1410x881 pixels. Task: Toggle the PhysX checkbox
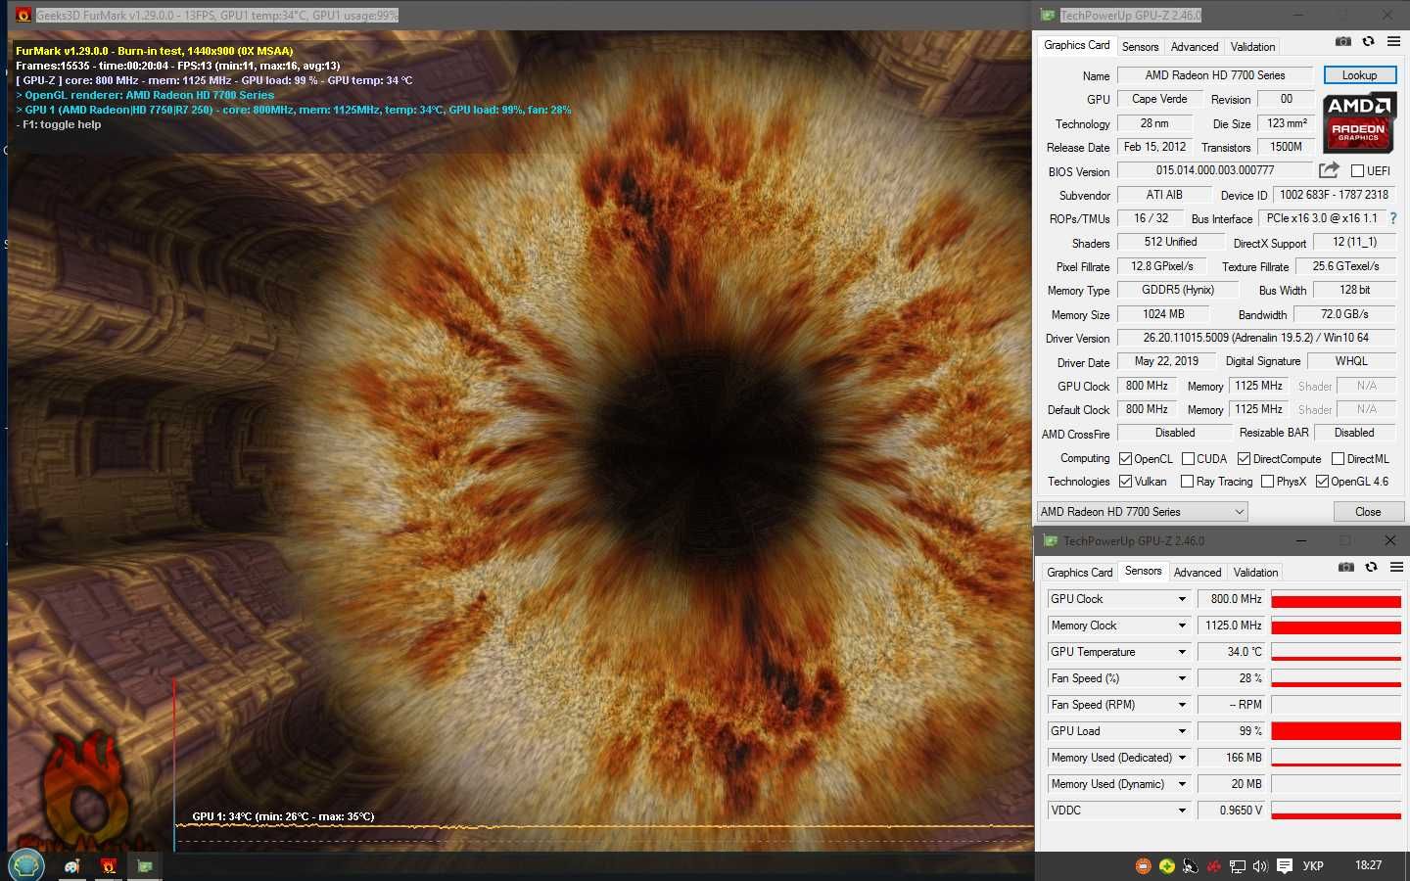click(1267, 482)
